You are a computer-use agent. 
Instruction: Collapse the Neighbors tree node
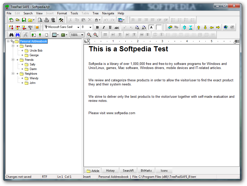click(13, 74)
